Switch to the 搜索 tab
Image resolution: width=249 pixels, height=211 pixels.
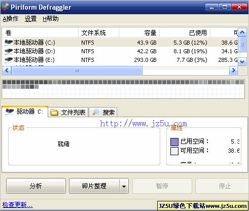click(x=103, y=112)
